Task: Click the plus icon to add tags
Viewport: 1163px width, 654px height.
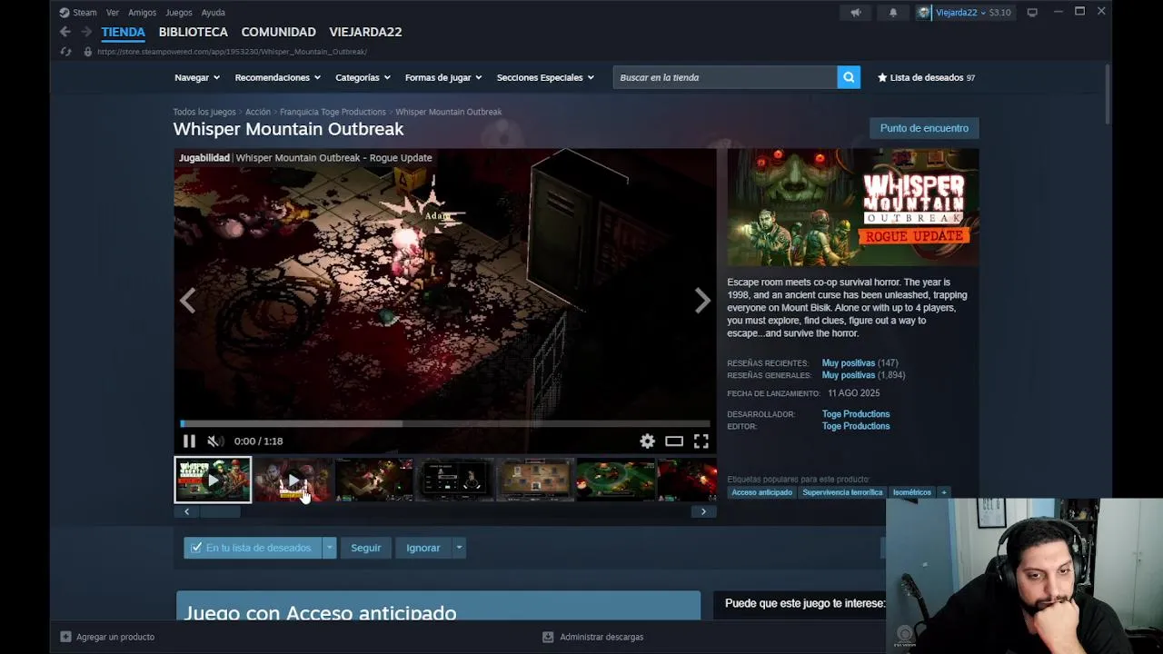Action: pyautogui.click(x=944, y=492)
